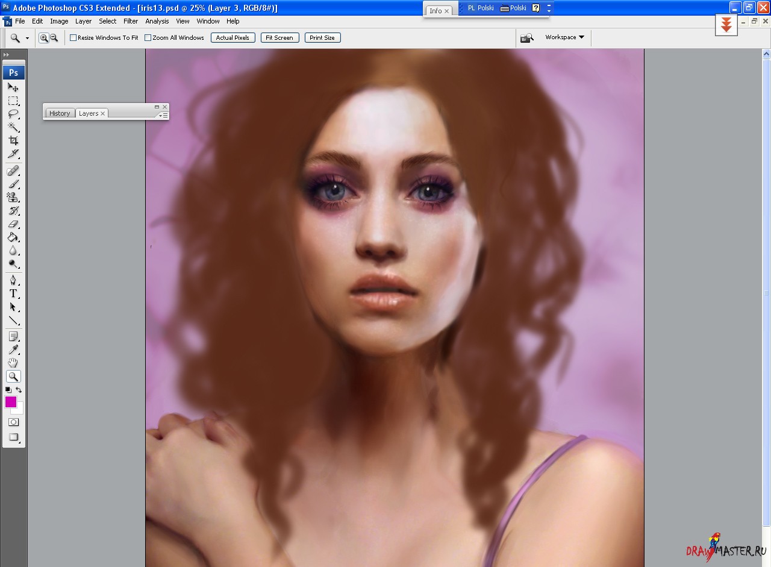Select the Lasso tool
Viewport: 771px width, 567px height.
13,114
